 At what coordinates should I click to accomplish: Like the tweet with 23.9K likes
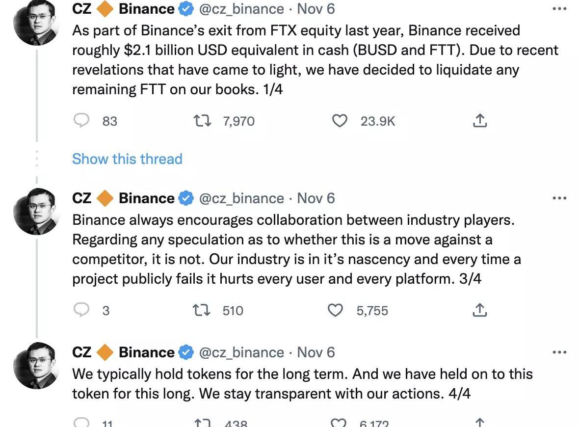click(x=340, y=120)
